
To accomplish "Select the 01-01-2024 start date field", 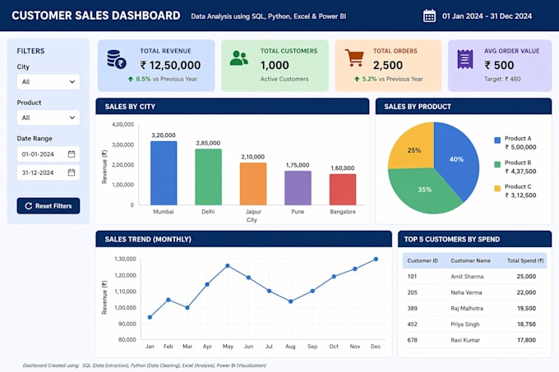I will pyautogui.click(x=49, y=154).
